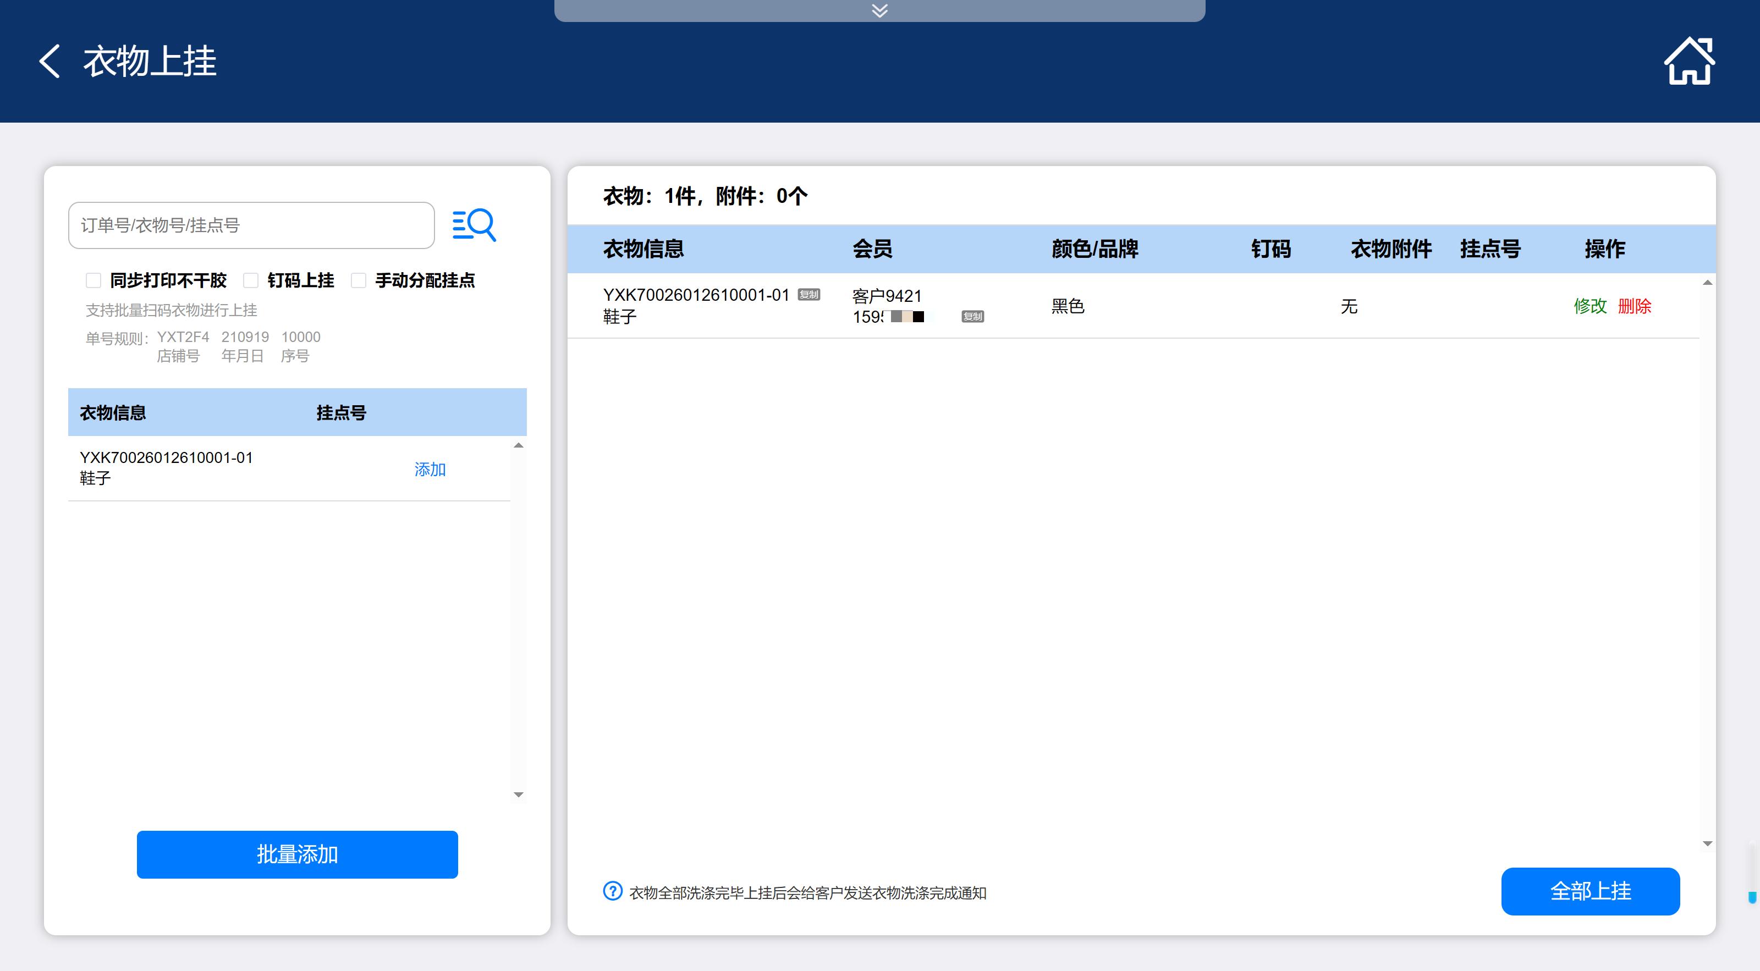Copy garment number with 复制 badge

809,294
